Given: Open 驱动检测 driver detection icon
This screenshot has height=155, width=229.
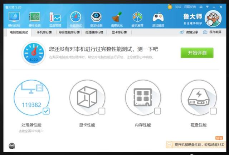Looking at the screenshot, I should (x=96, y=18).
